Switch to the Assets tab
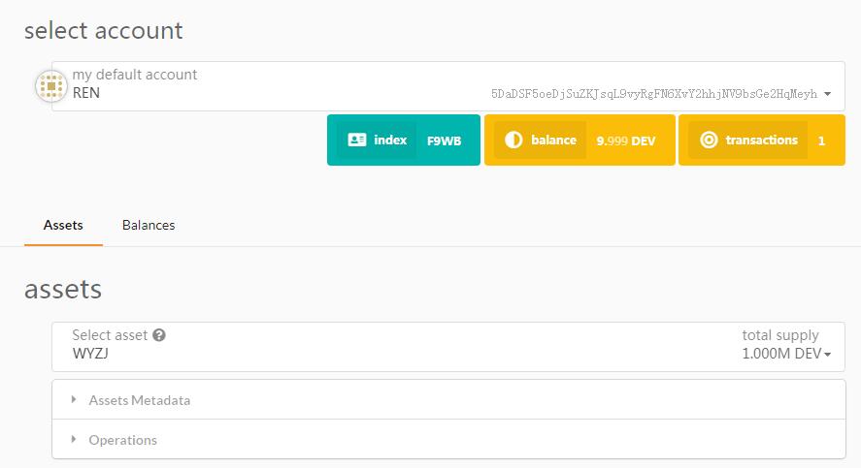 (63, 225)
